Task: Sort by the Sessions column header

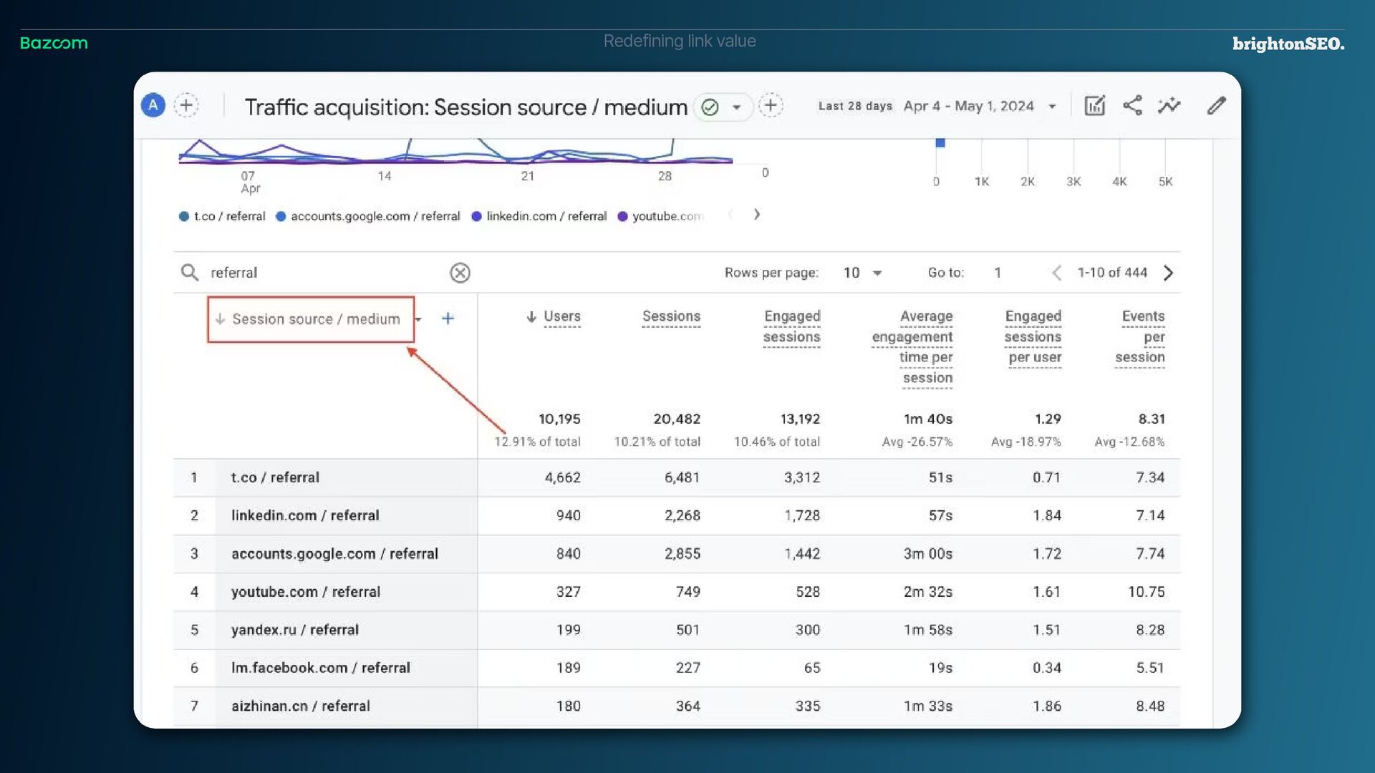Action: pos(671,316)
